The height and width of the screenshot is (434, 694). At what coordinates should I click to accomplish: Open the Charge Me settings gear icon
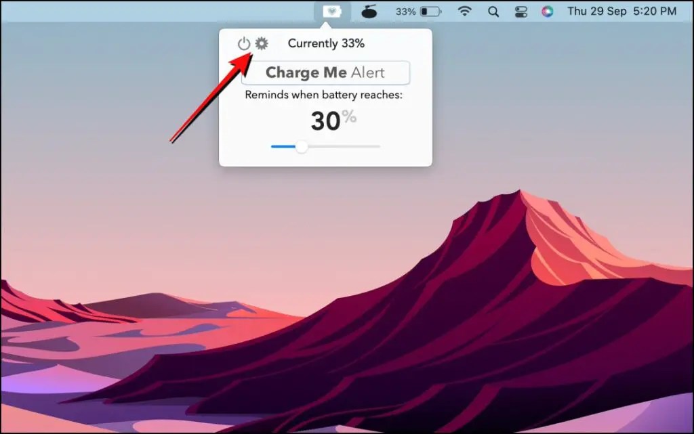pos(262,43)
